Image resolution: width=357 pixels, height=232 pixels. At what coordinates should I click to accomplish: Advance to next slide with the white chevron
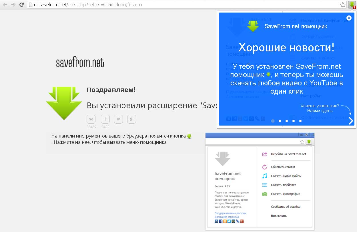click(351, 121)
